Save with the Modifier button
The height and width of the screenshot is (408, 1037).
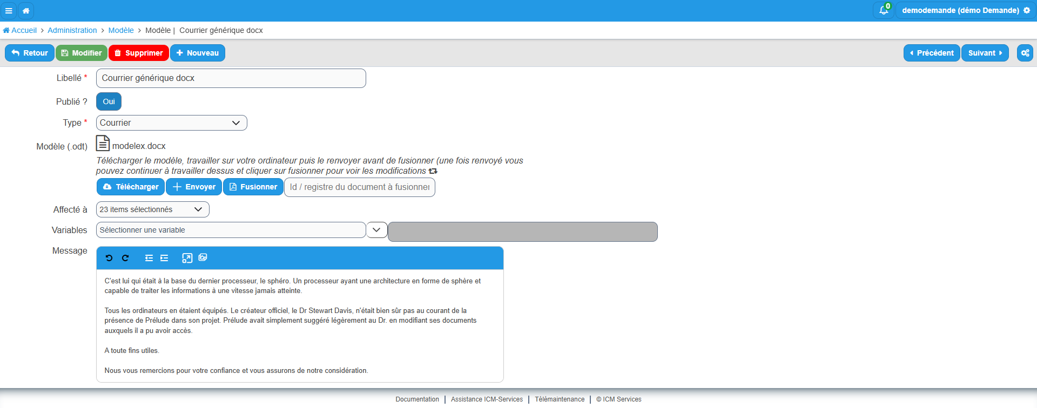point(82,53)
